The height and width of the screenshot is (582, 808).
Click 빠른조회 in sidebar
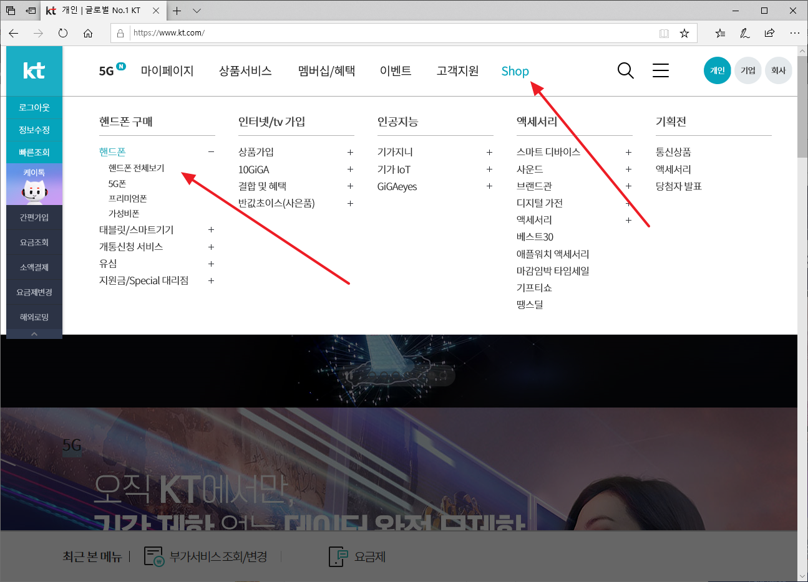tap(34, 152)
